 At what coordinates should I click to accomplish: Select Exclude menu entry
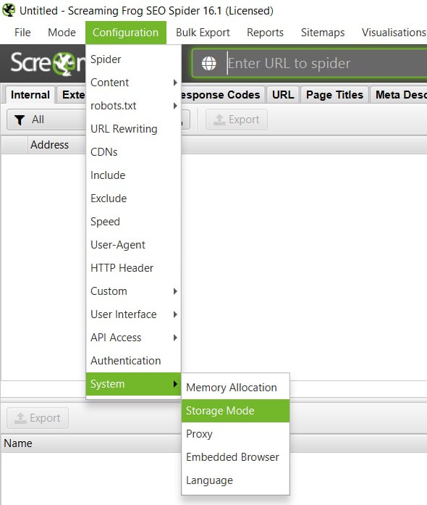click(133, 199)
